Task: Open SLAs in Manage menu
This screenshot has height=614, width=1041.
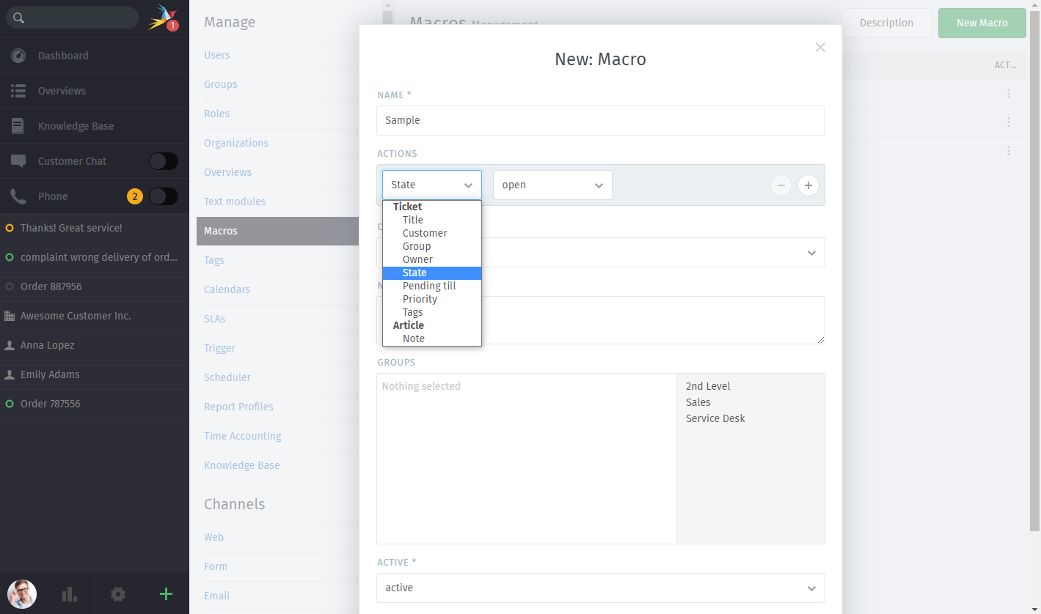Action: (215, 319)
